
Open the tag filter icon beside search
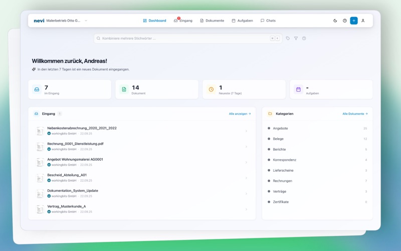pos(288,39)
